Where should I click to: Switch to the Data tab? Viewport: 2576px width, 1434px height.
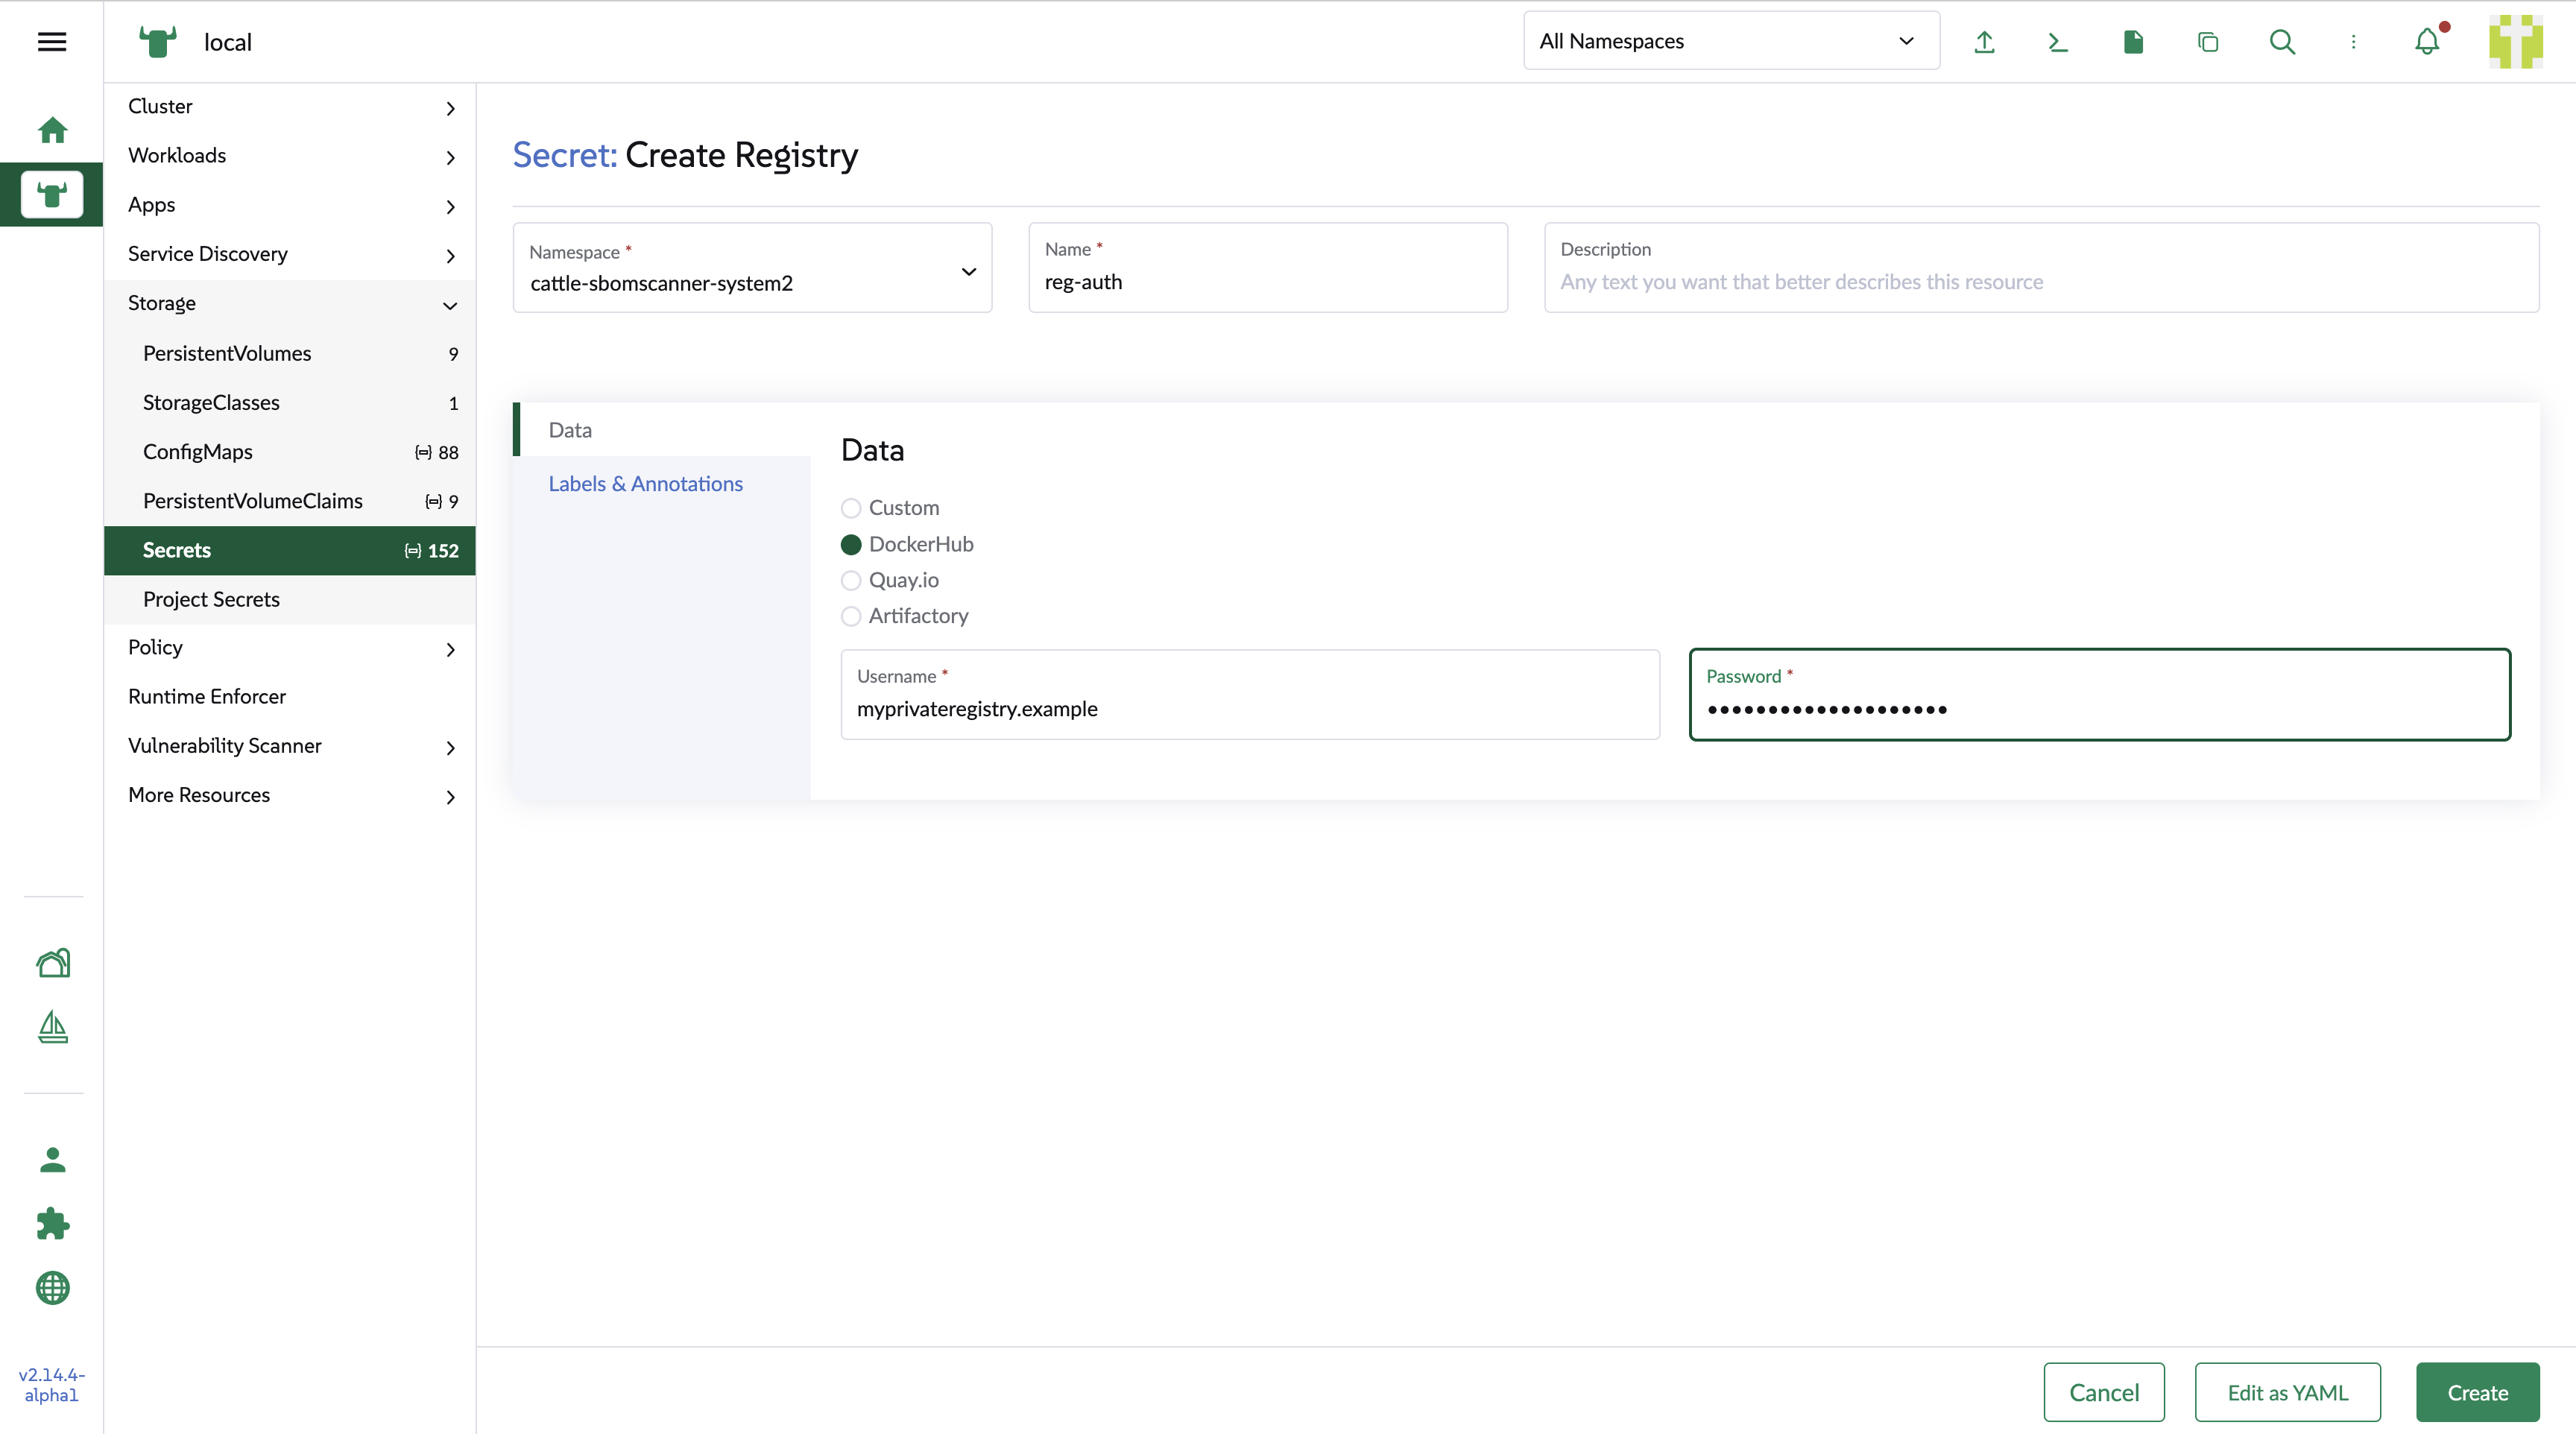pos(662,430)
